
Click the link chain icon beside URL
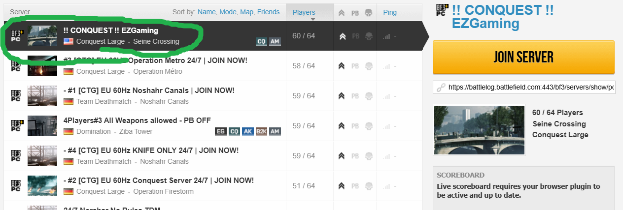click(440, 87)
